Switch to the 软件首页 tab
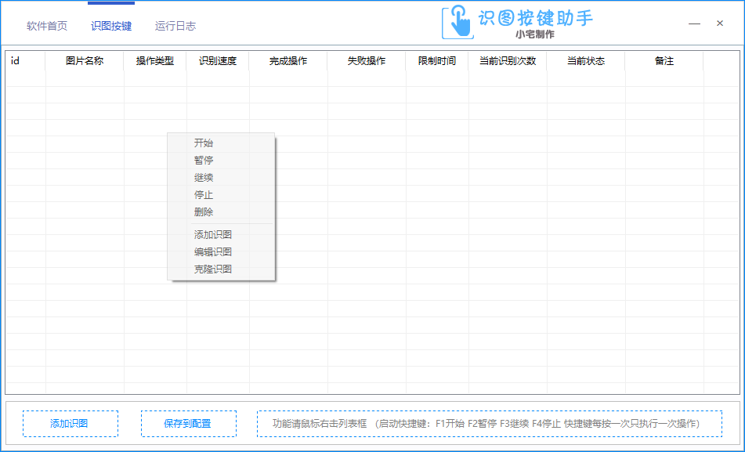Screen dimensions: 745x452 47,26
